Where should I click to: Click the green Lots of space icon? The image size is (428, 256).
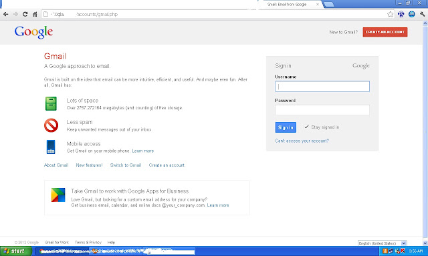tap(51, 103)
